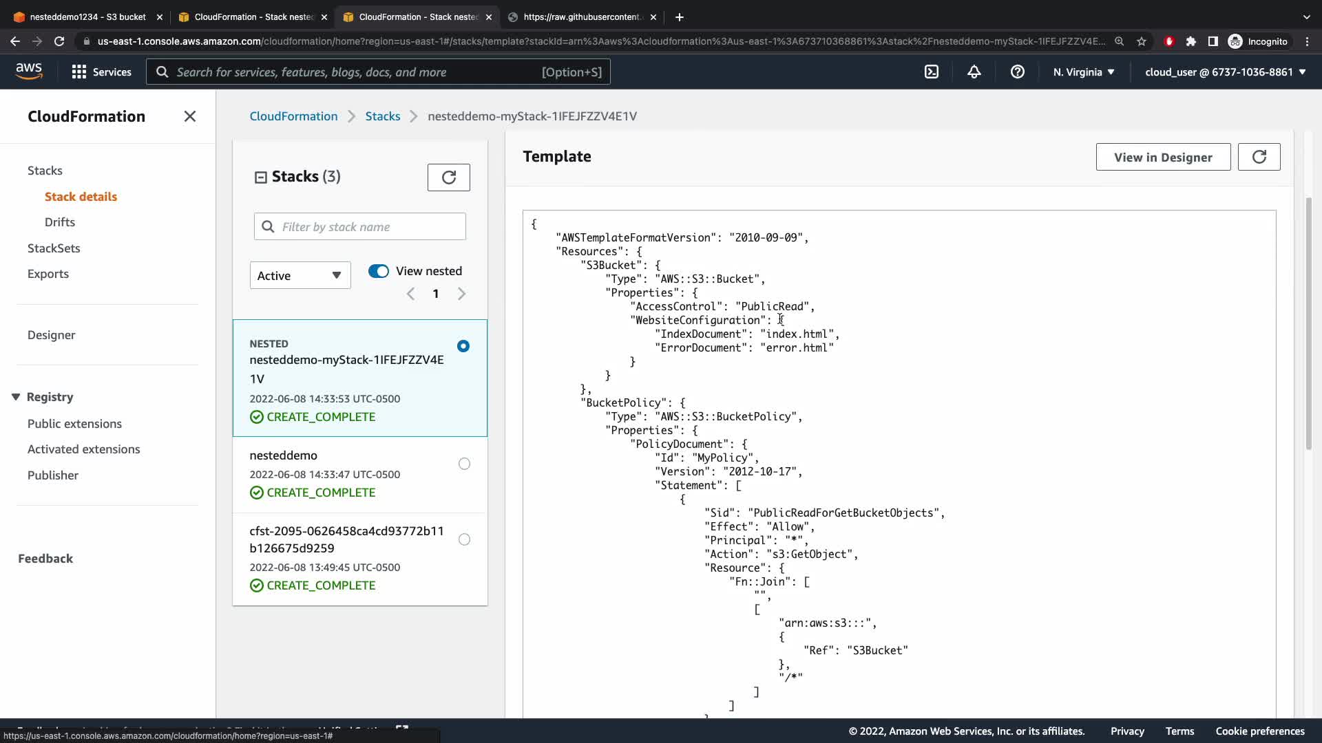Open Drifts in the sidebar

coord(60,222)
